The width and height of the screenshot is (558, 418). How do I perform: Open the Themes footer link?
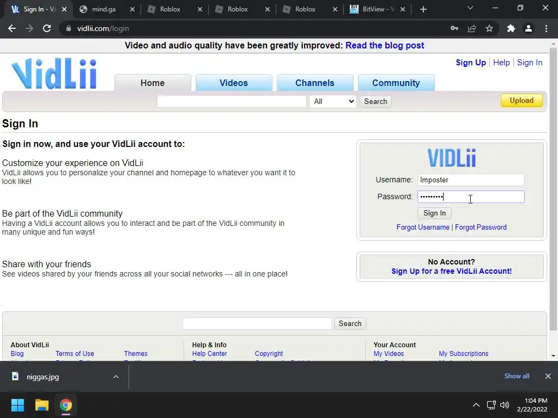[136, 354]
